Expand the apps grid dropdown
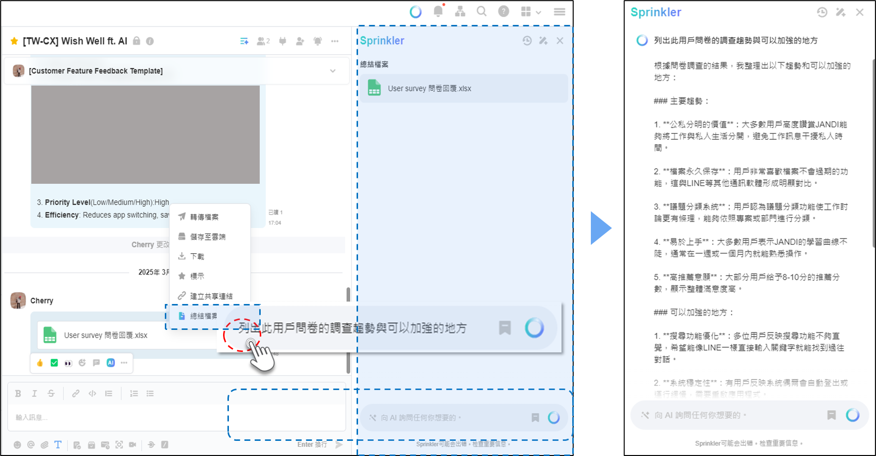The image size is (876, 456). pyautogui.click(x=531, y=12)
